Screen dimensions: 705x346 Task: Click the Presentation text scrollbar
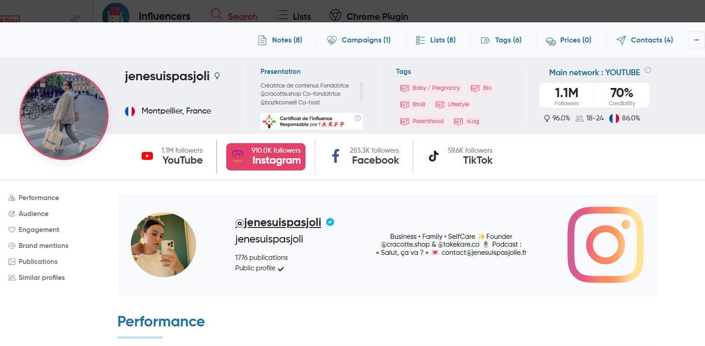tap(362, 91)
